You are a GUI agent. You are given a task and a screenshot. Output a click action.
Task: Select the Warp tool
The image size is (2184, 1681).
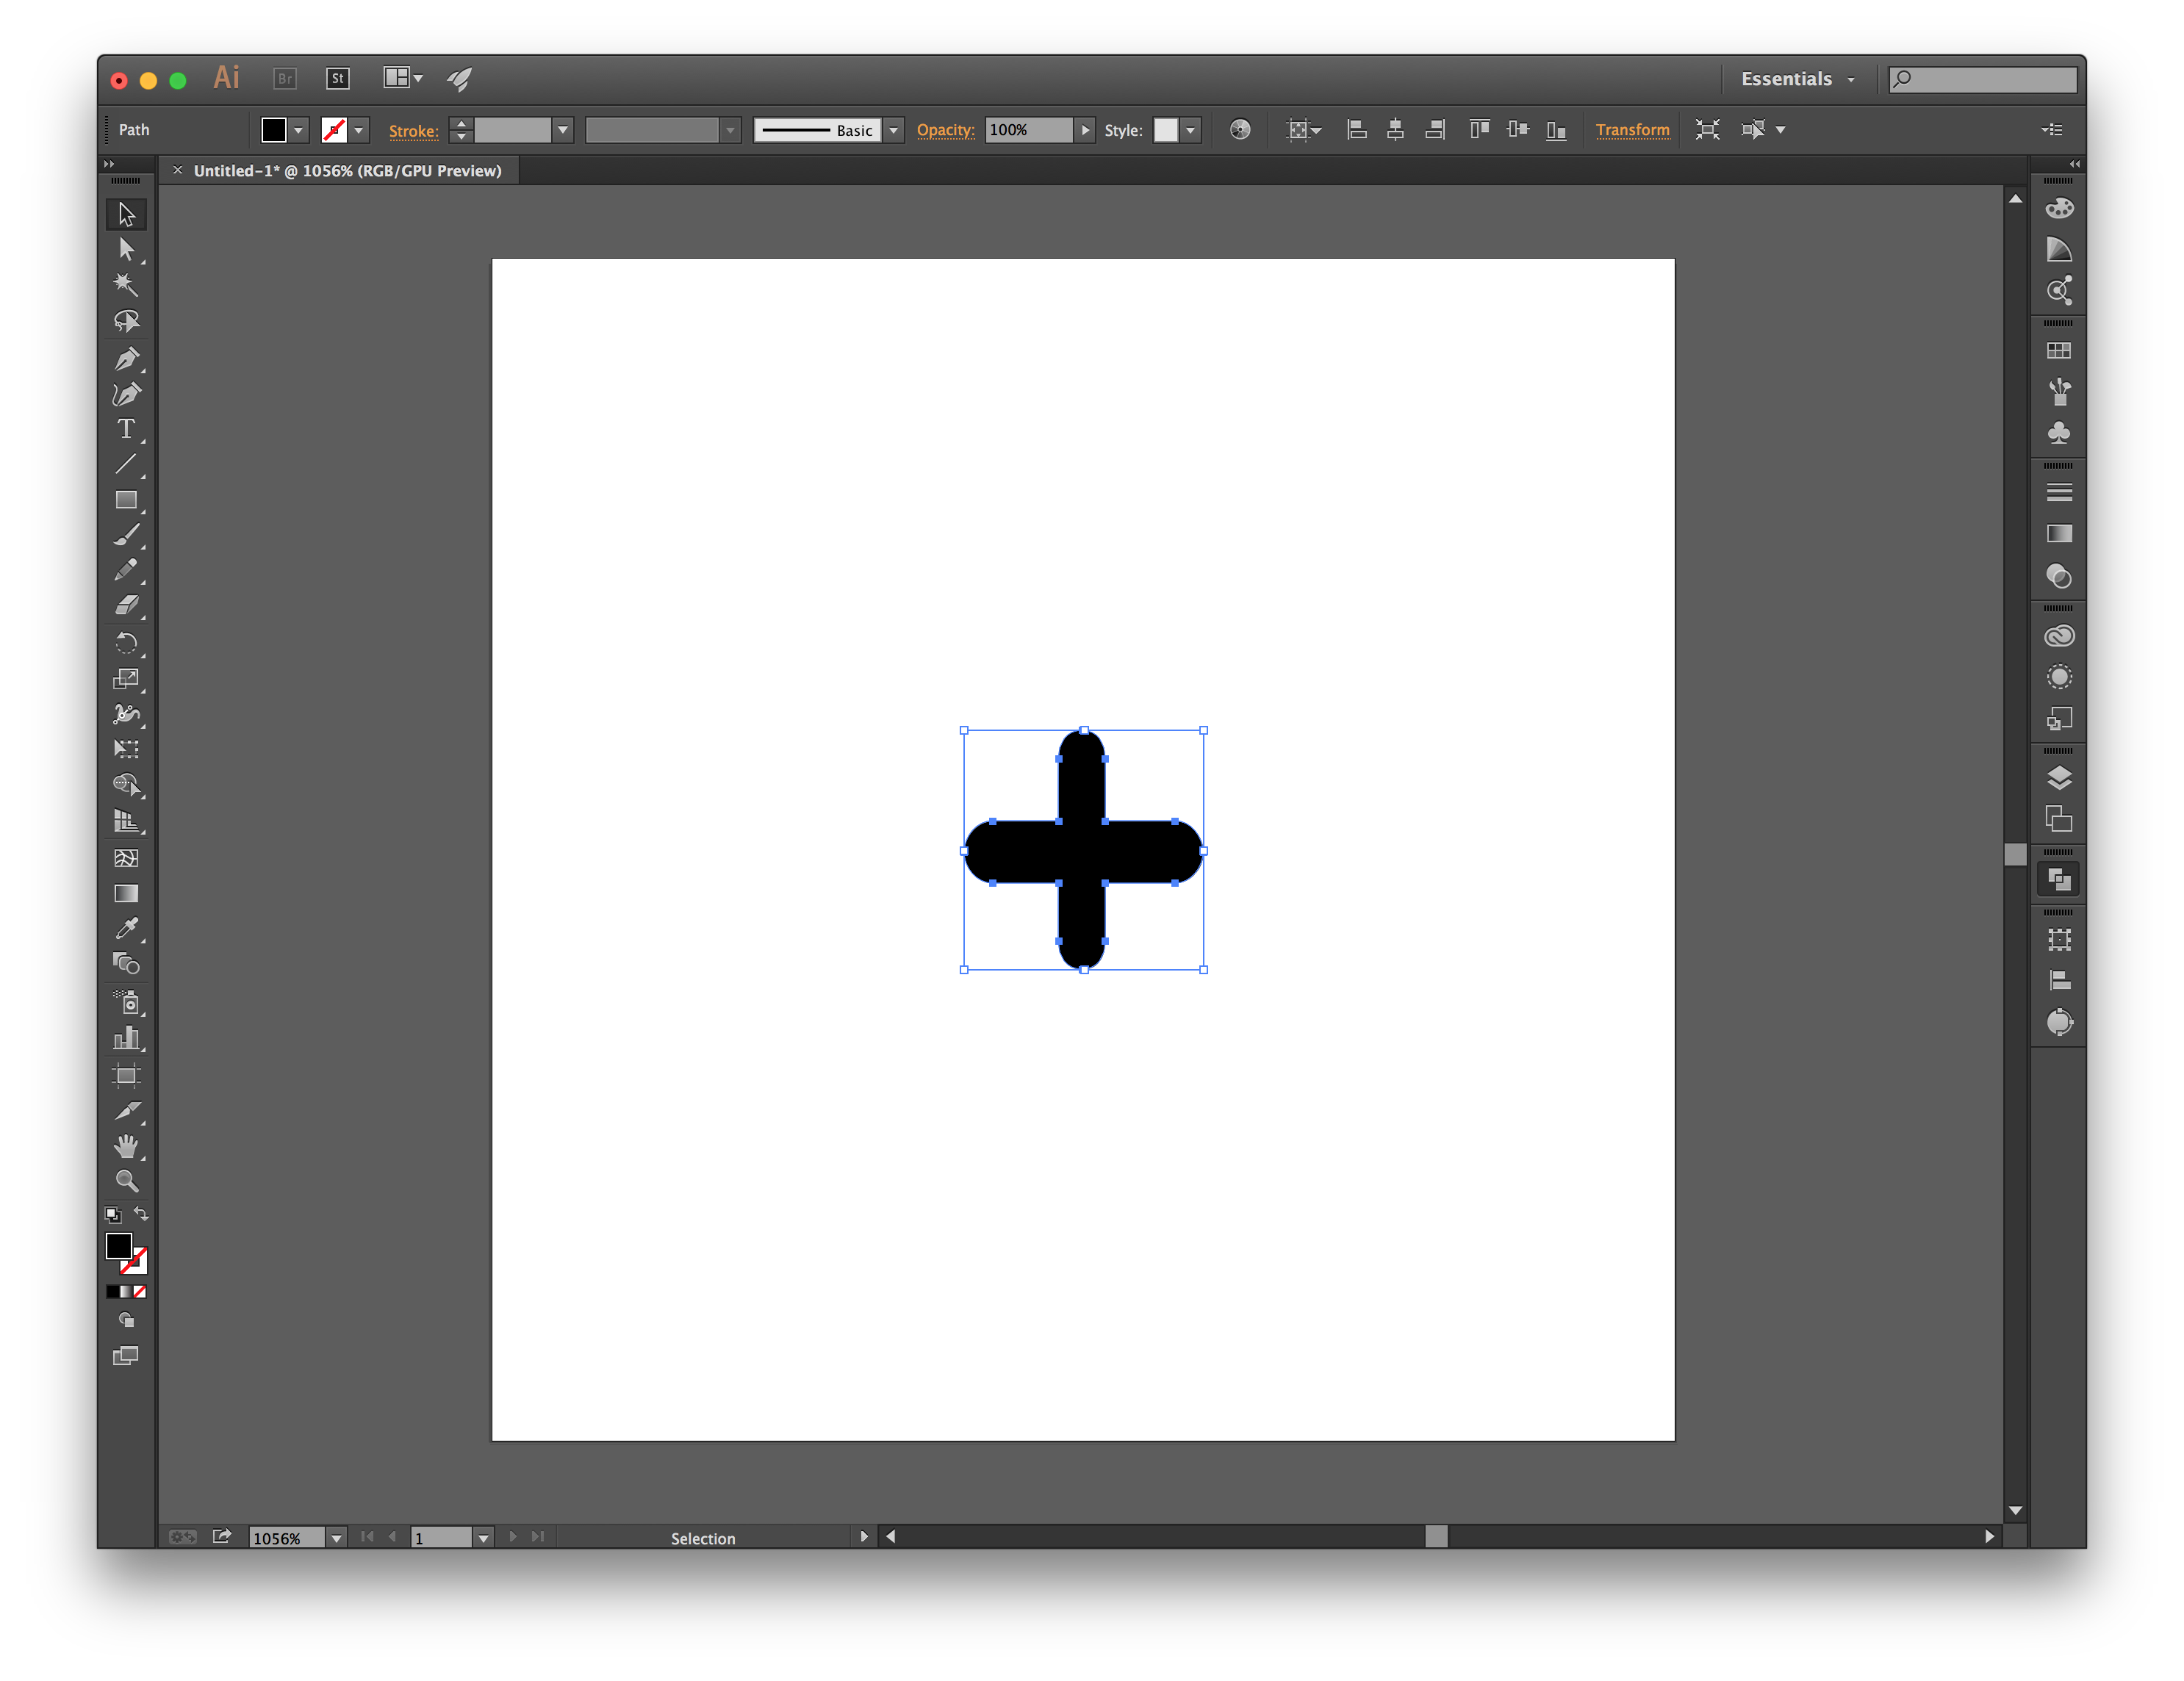(x=126, y=714)
